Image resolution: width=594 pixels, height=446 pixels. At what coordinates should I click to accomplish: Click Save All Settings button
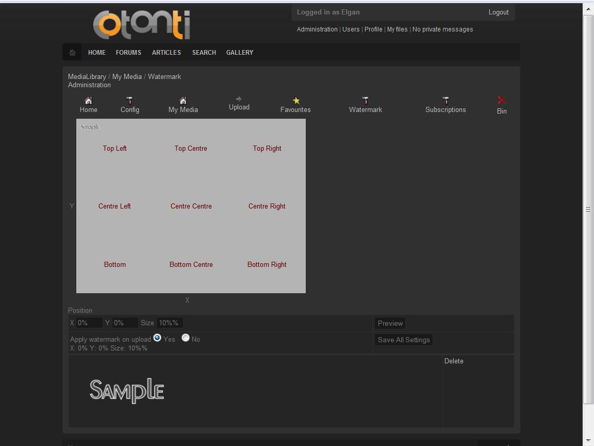[404, 340]
